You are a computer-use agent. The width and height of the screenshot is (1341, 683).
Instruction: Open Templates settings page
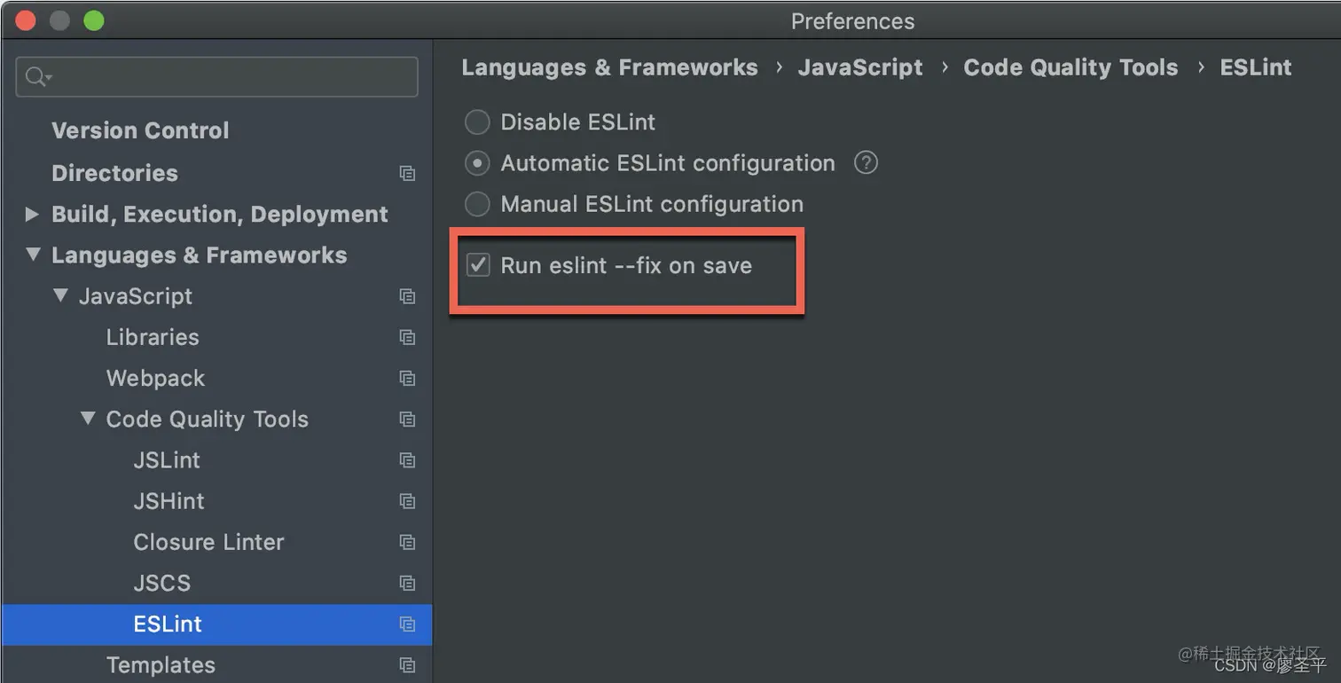[x=161, y=665]
